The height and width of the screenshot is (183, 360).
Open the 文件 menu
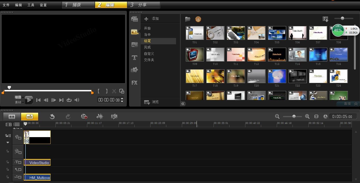pyautogui.click(x=6, y=5)
